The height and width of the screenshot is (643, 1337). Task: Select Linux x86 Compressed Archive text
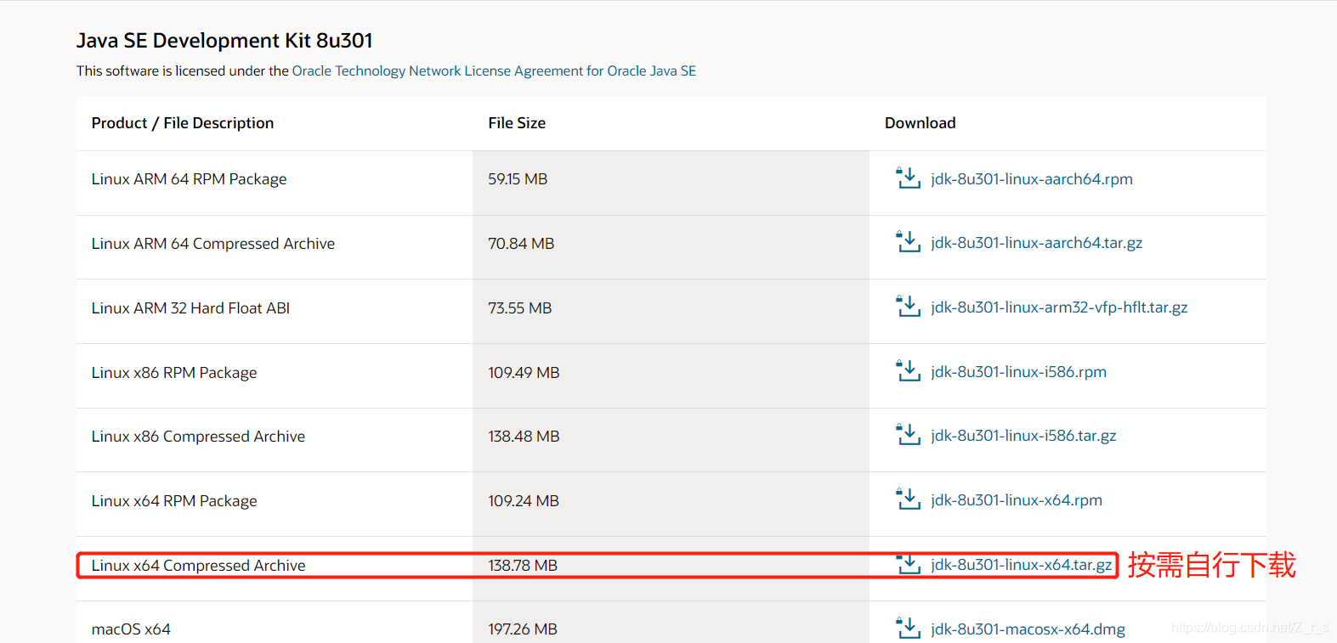(x=198, y=437)
